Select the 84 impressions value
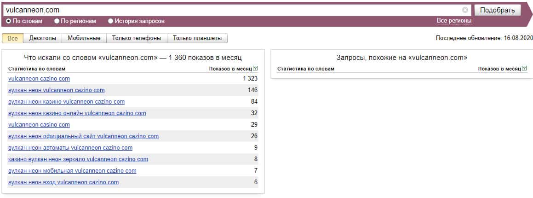This screenshot has height=198, width=533. pos(254,102)
